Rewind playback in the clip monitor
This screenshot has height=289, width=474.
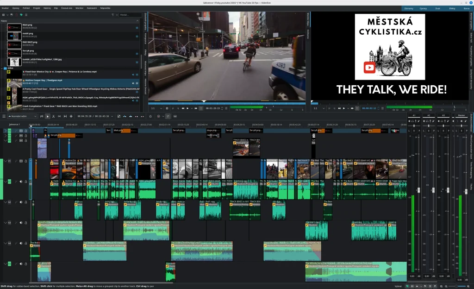coord(182,108)
